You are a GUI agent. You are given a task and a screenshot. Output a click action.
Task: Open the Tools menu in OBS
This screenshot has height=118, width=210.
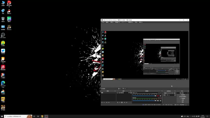tap(136, 22)
